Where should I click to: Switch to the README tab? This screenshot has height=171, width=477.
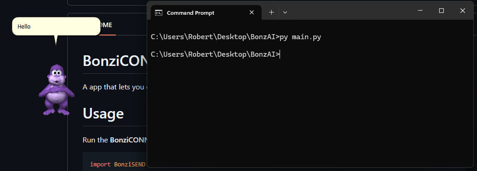[x=107, y=25]
